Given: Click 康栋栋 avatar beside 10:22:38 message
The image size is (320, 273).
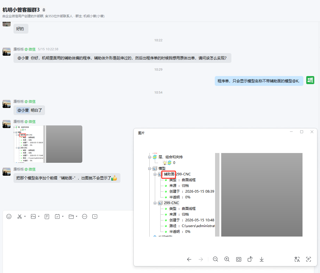Looking at the screenshot, I should pyautogui.click(x=7, y=52).
